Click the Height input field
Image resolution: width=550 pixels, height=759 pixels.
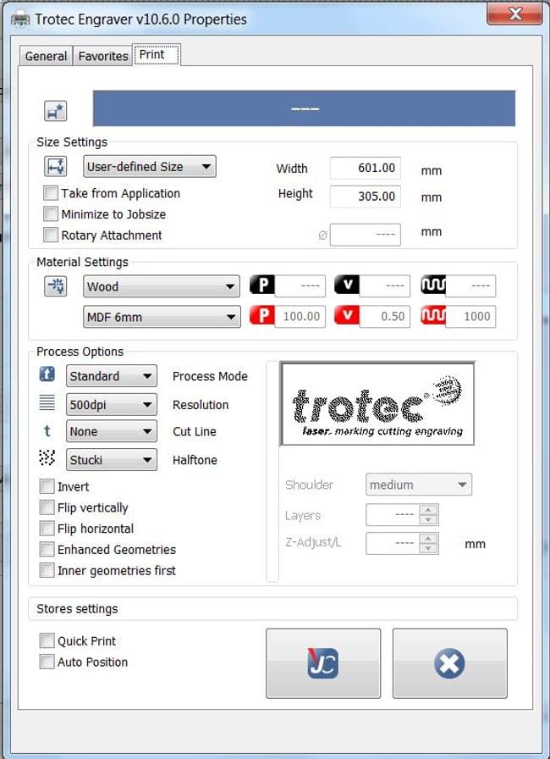366,196
